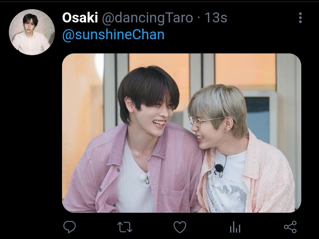Click the share icon below the tweet
This screenshot has height=239, width=319.
click(x=290, y=227)
